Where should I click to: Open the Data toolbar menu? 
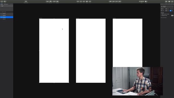[x=5, y=1]
